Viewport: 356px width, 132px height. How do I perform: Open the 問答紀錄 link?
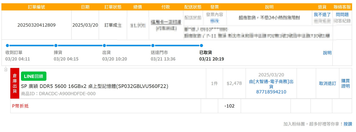coord(342,21)
